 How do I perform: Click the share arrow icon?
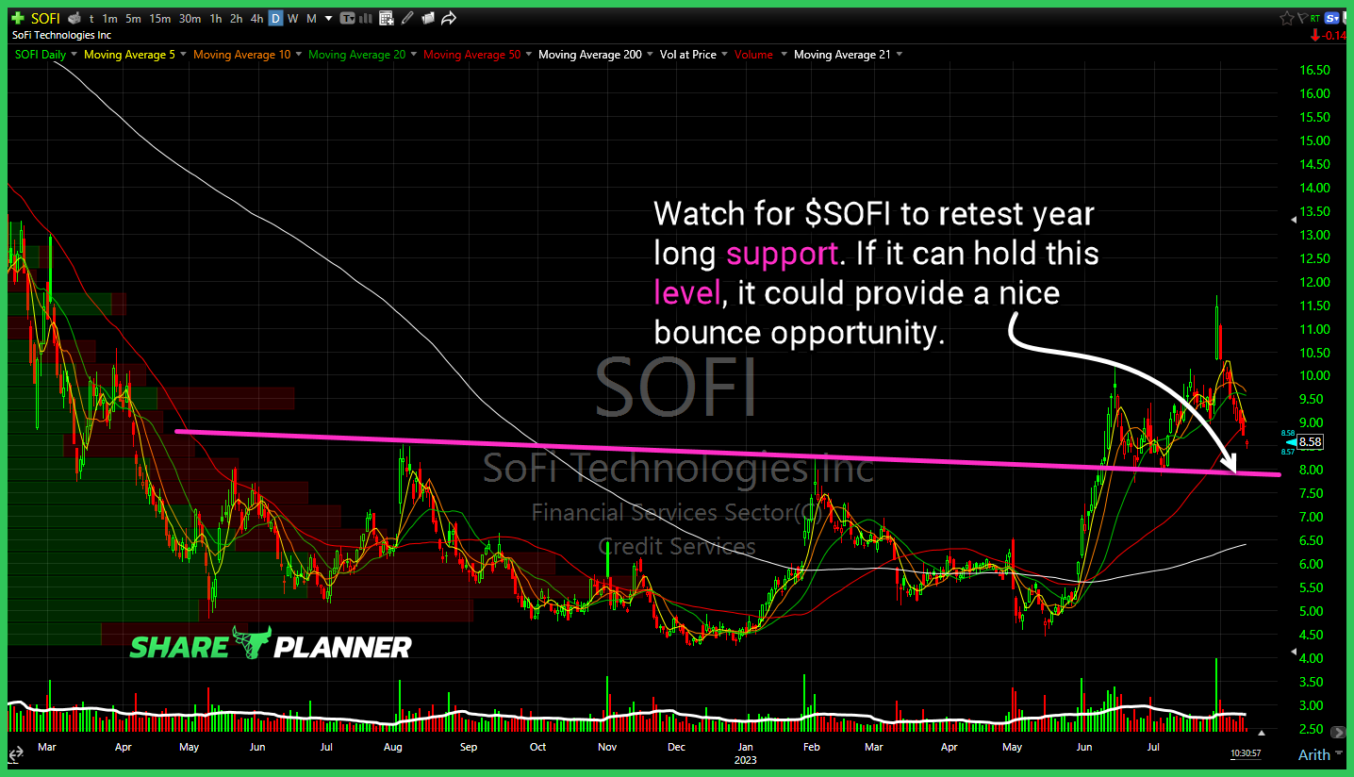[449, 18]
